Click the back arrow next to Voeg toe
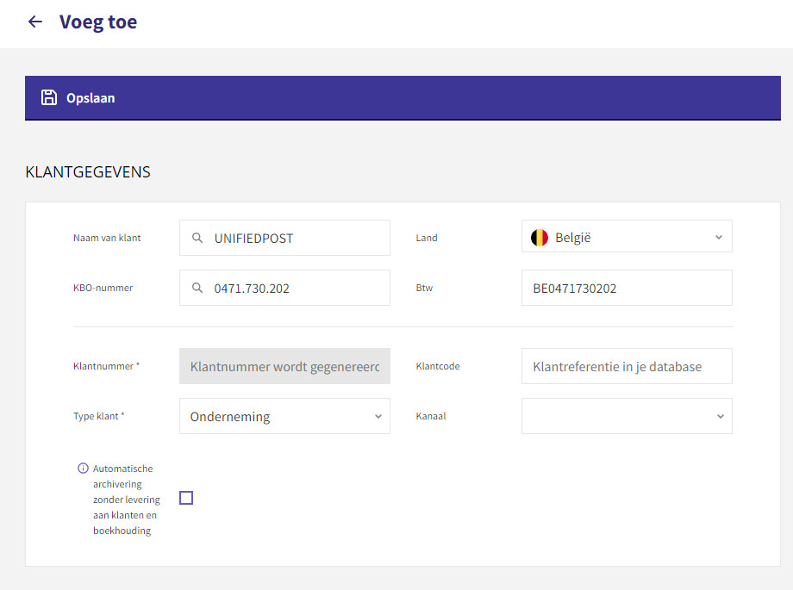This screenshot has height=590, width=793. [x=34, y=22]
